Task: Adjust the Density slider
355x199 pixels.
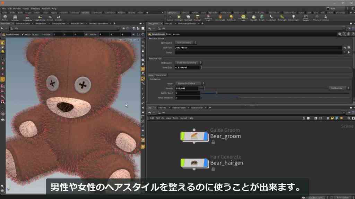Action: click(x=264, y=88)
